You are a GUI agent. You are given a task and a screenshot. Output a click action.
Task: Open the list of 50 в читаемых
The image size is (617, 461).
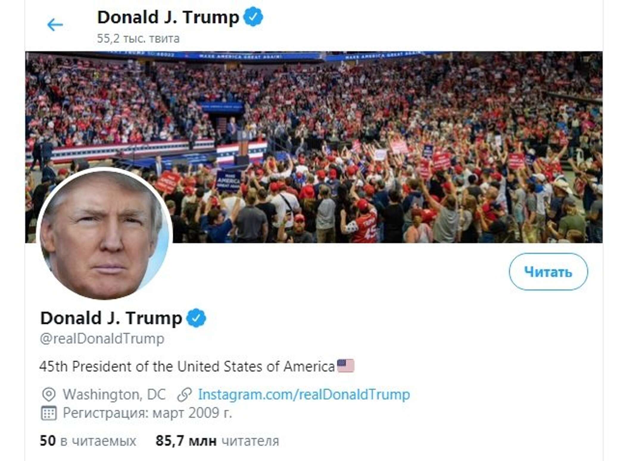[x=88, y=441]
